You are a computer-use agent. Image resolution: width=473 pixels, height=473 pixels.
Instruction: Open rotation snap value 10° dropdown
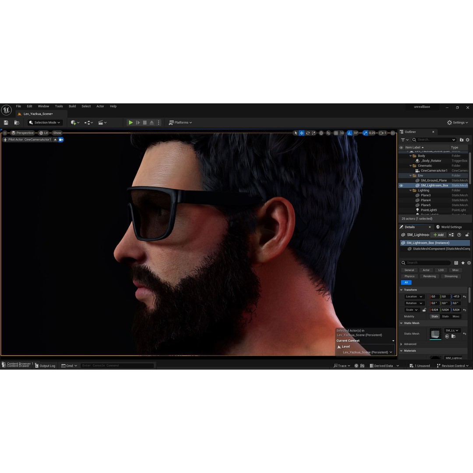(356, 133)
